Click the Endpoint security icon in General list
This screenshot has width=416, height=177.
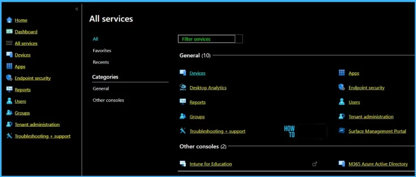(x=342, y=87)
